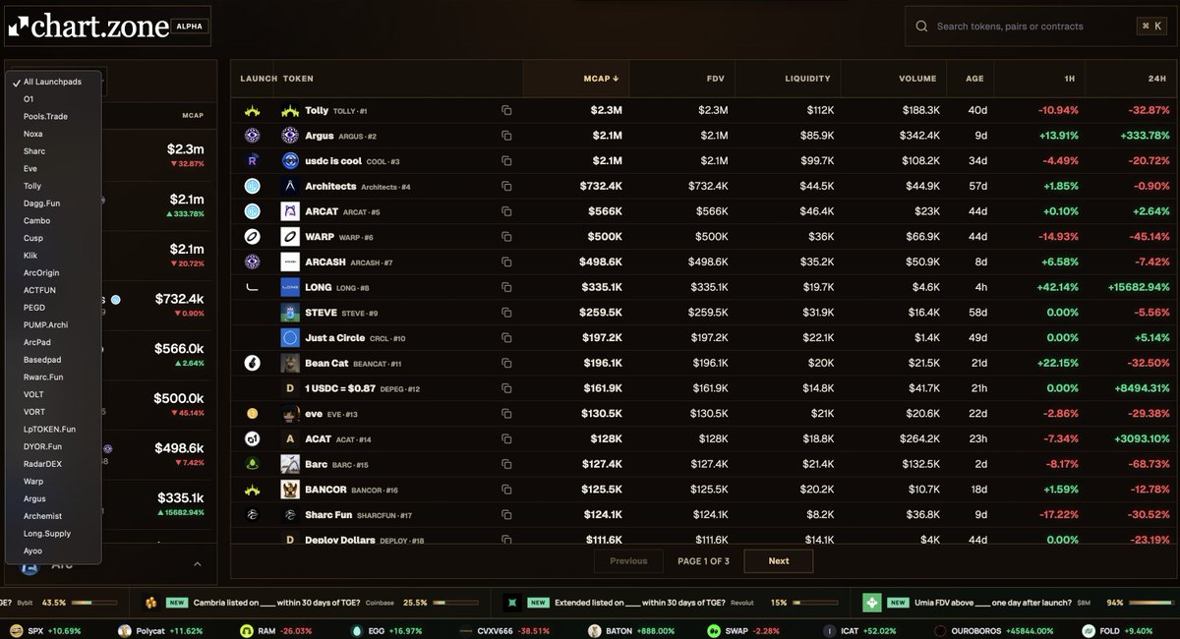Click the Bybit 43.5% progress bar
The width and height of the screenshot is (1180, 639).
coord(95,603)
